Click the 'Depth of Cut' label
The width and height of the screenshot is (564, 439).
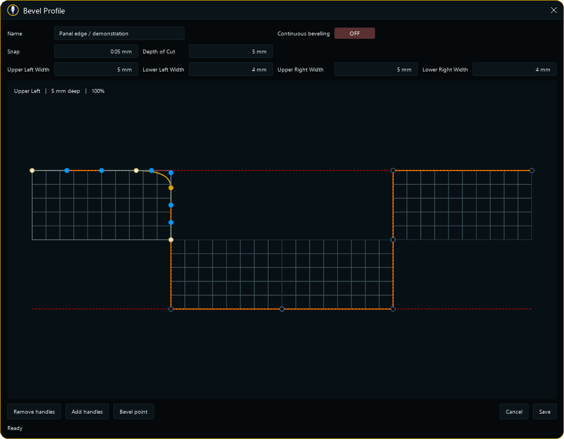tap(158, 52)
